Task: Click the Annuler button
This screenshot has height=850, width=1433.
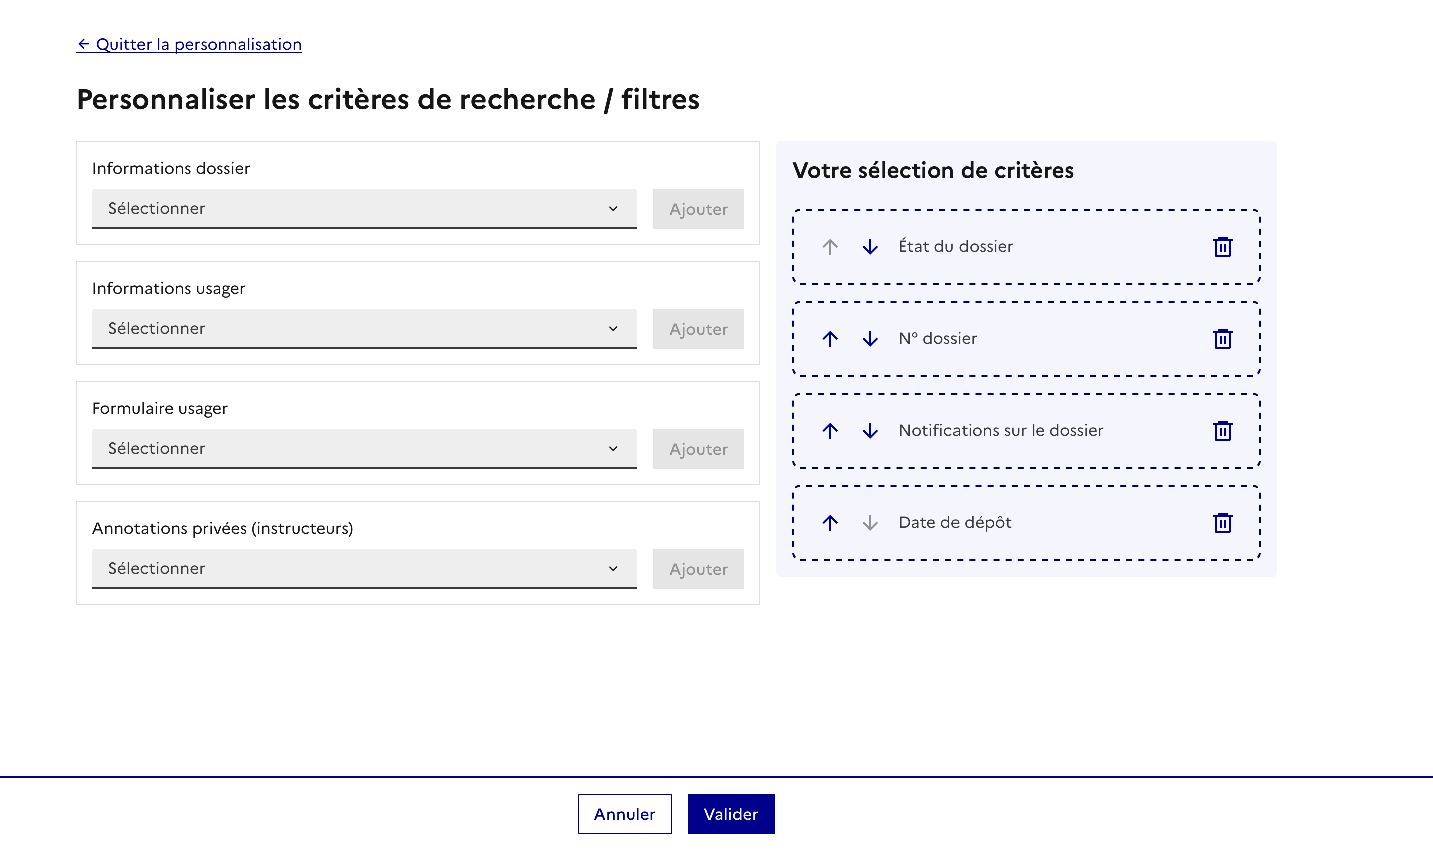Action: 624,814
